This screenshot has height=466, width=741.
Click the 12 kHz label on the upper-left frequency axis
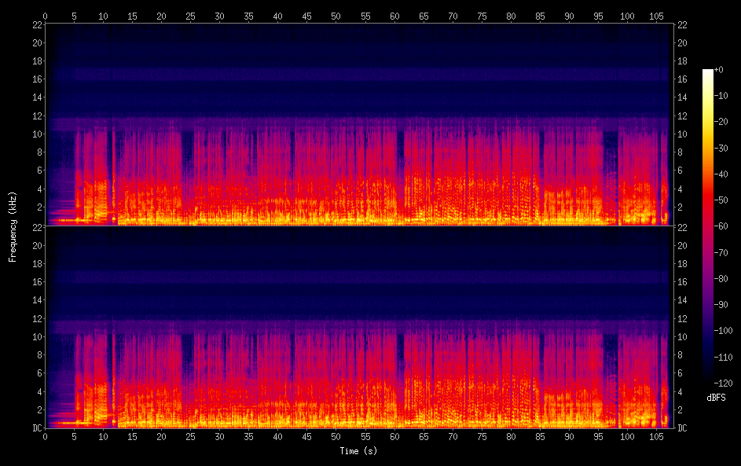(35, 116)
